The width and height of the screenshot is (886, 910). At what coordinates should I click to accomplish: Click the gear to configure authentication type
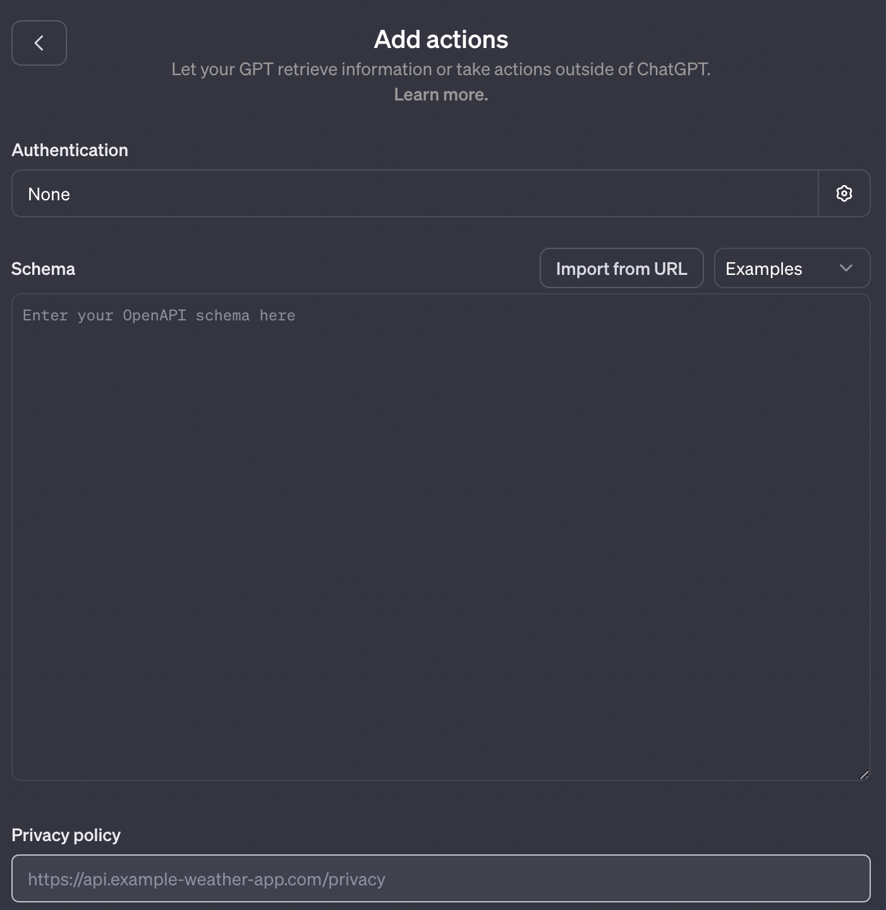coord(844,193)
